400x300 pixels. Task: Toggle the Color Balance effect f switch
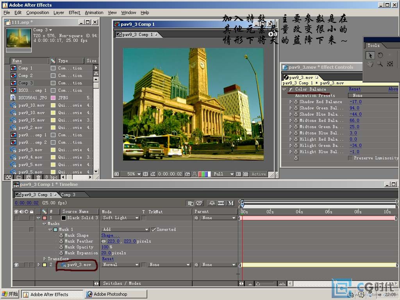[291, 89]
